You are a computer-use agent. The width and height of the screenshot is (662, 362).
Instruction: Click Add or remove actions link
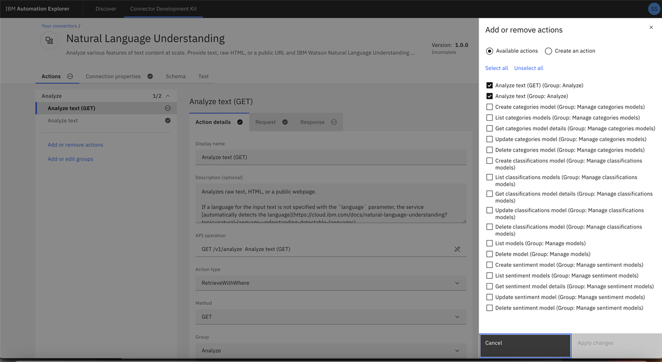(x=76, y=145)
